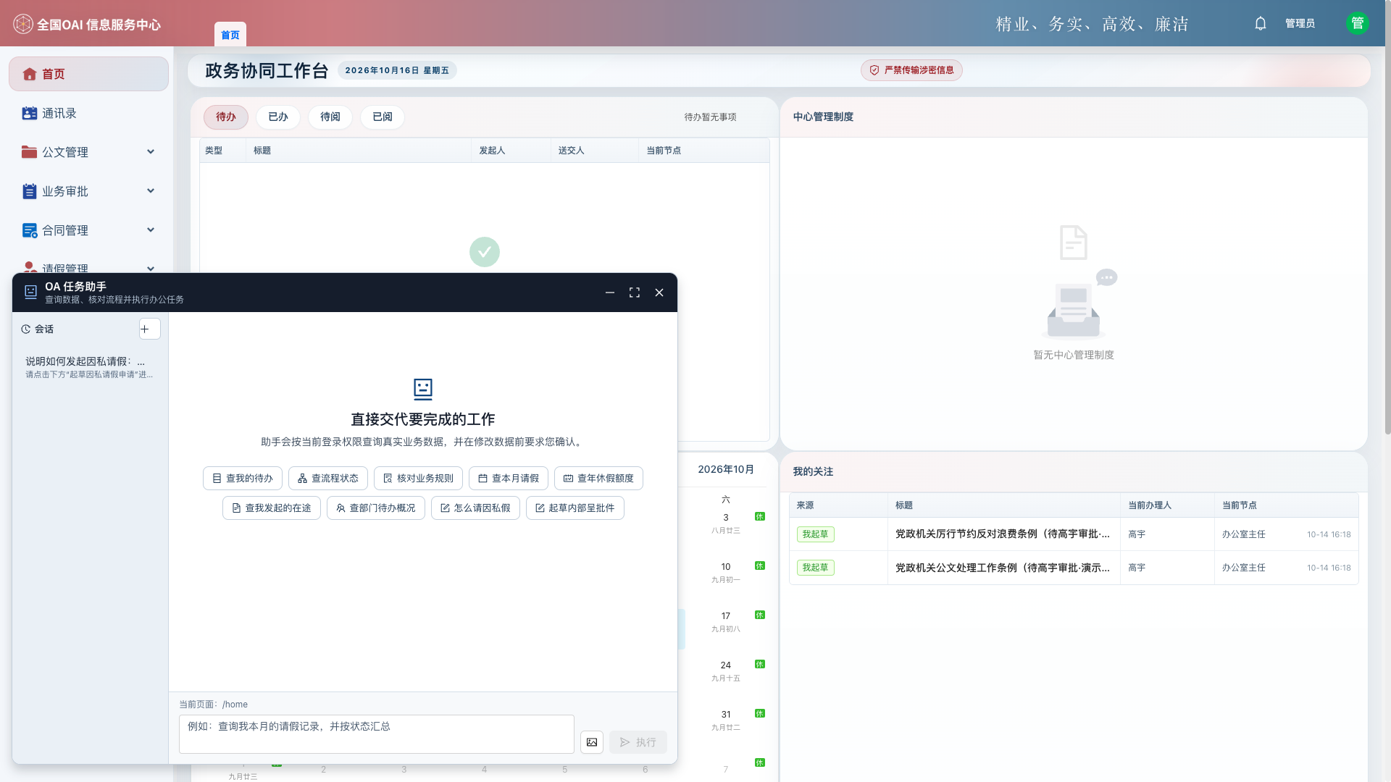This screenshot has width=1391, height=782.
Task: Click the 合同管理 contract icon
Action: pos(30,230)
